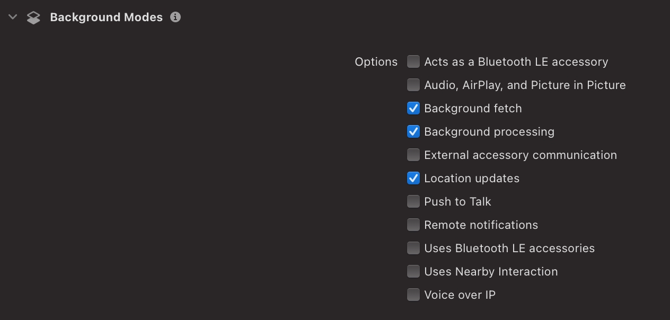Click the Background Modes layers icon

point(33,17)
